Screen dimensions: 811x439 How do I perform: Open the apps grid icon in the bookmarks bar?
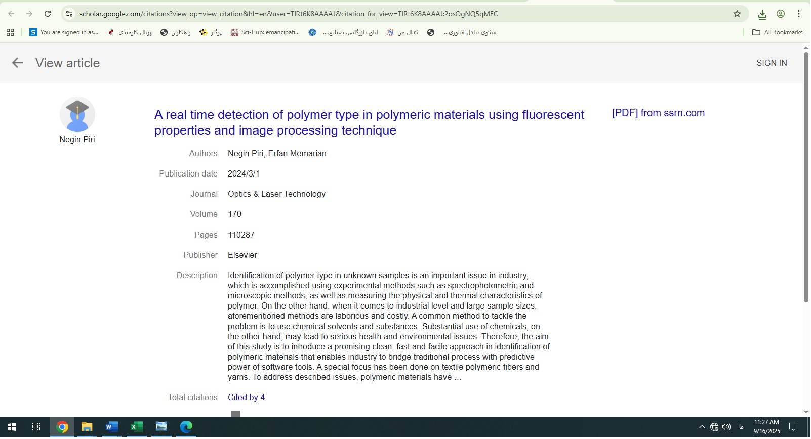[10, 32]
